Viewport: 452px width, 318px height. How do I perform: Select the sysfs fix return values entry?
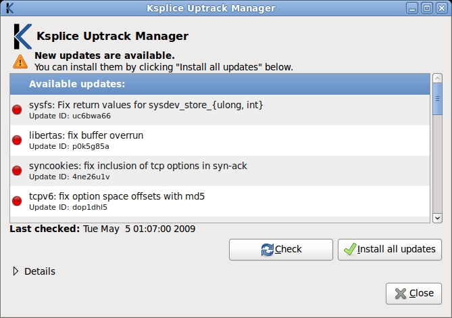[145, 110]
